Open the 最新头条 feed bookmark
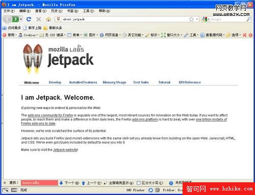The width and height of the screenshot is (255, 195). pos(53,28)
